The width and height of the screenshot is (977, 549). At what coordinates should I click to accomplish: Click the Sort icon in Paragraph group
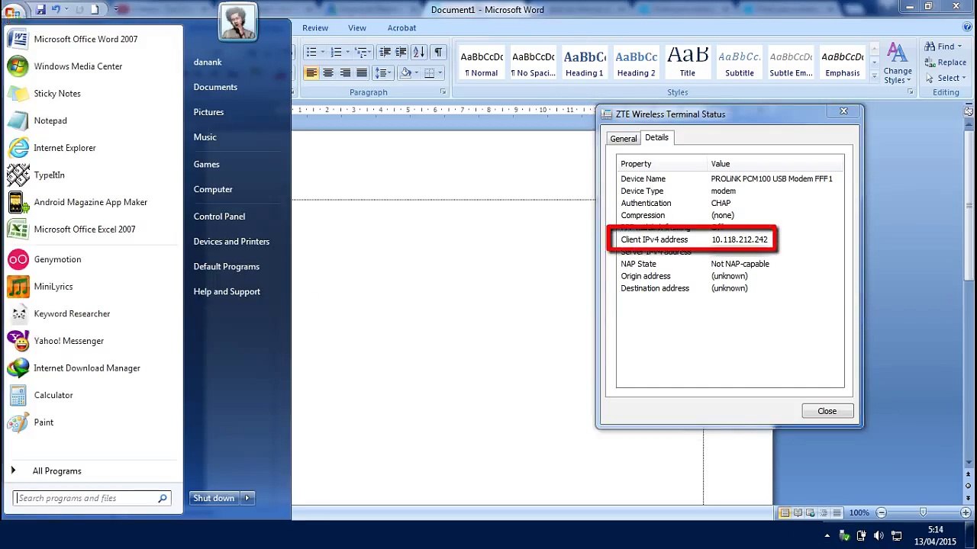[419, 52]
